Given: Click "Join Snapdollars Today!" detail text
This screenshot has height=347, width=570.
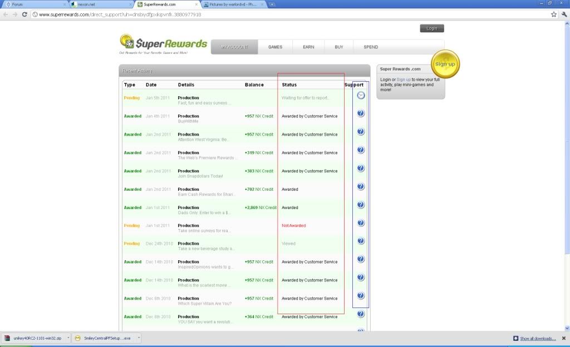Looking at the screenshot, I should pos(200,176).
